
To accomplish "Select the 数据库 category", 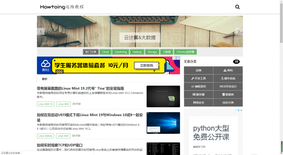I will pos(228,94).
